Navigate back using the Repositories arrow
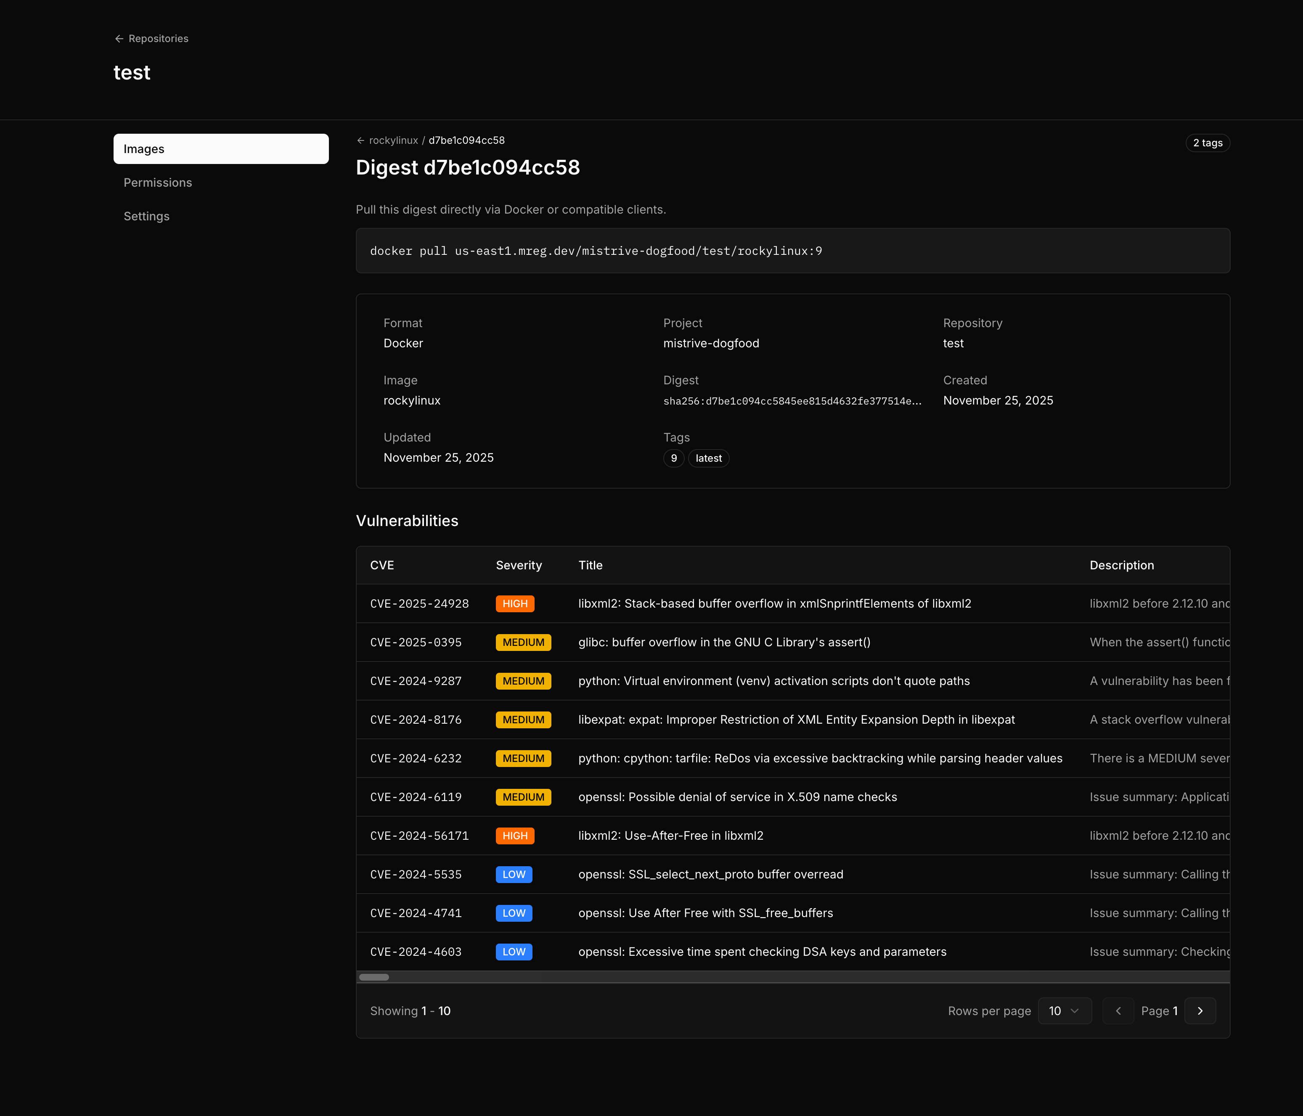The height and width of the screenshot is (1116, 1303). pos(119,38)
